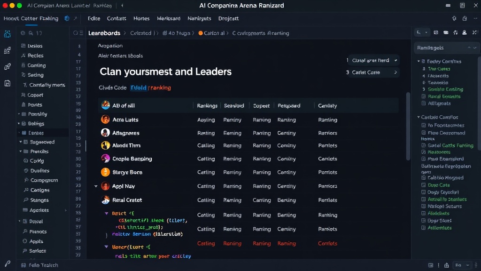This screenshot has width=481, height=271.
Task: Collapse the Fedey Comfres section
Action: pos(419,62)
